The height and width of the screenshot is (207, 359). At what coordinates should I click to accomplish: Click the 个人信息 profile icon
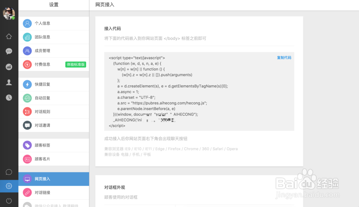[27, 23]
